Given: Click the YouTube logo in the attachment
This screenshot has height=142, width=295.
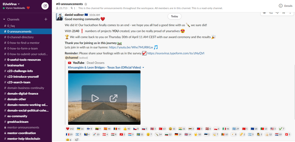Looking at the screenshot, I should 69,63.
